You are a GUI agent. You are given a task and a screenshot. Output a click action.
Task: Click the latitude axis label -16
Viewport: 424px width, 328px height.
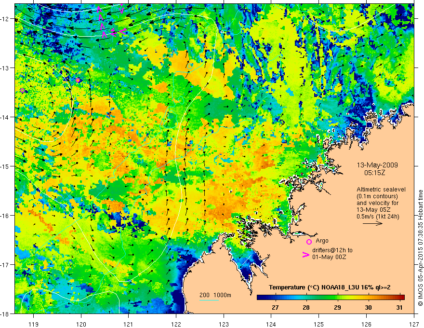6,216
